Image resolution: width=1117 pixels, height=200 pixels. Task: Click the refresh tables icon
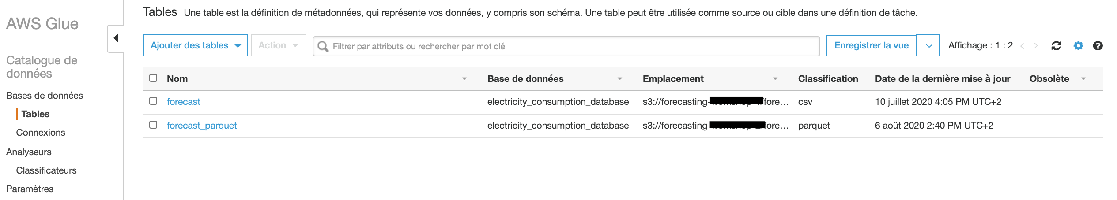pyautogui.click(x=1056, y=46)
